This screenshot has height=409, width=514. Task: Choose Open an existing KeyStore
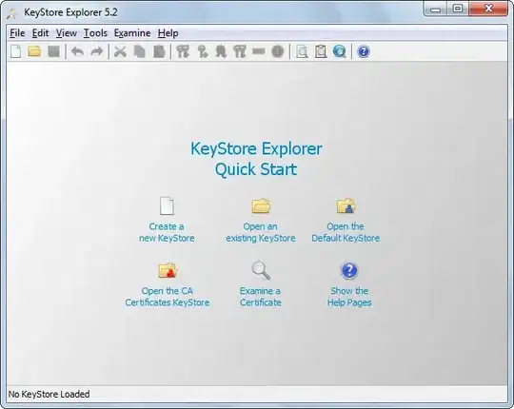tap(261, 220)
